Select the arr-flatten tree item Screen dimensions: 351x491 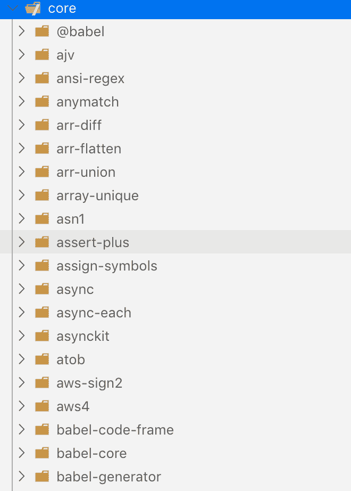[89, 149]
